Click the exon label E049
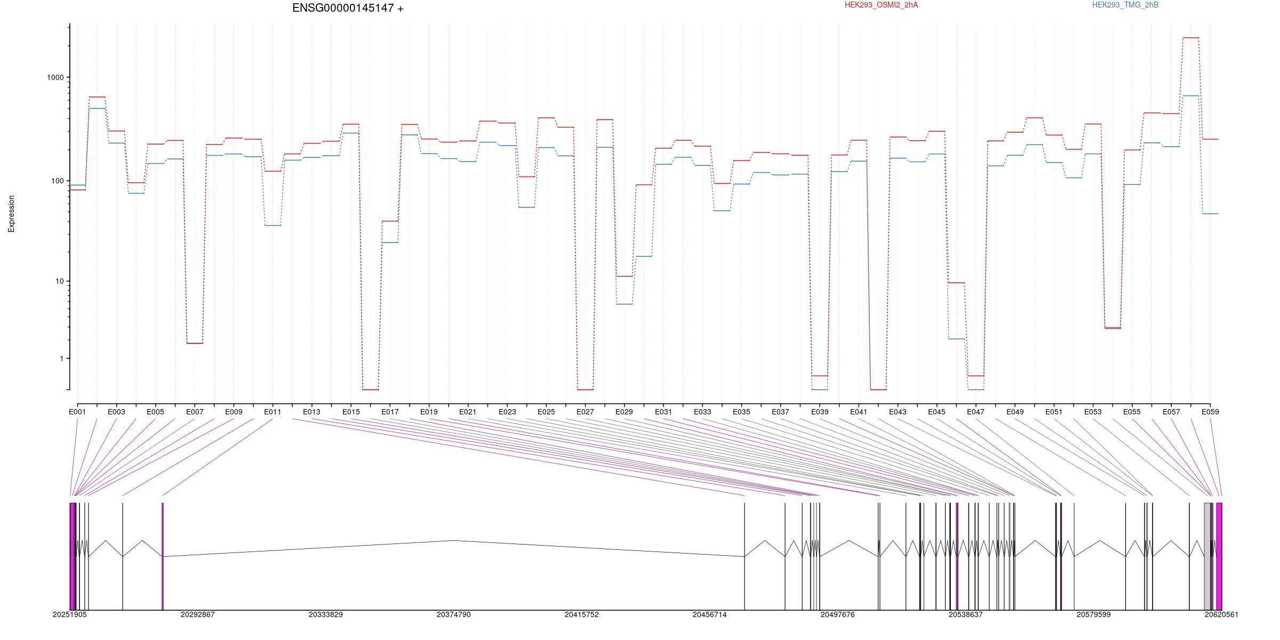Viewport: 1280px width, 640px height. 1015,412
